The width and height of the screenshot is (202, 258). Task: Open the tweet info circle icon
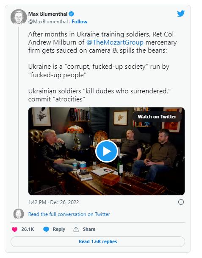181,202
